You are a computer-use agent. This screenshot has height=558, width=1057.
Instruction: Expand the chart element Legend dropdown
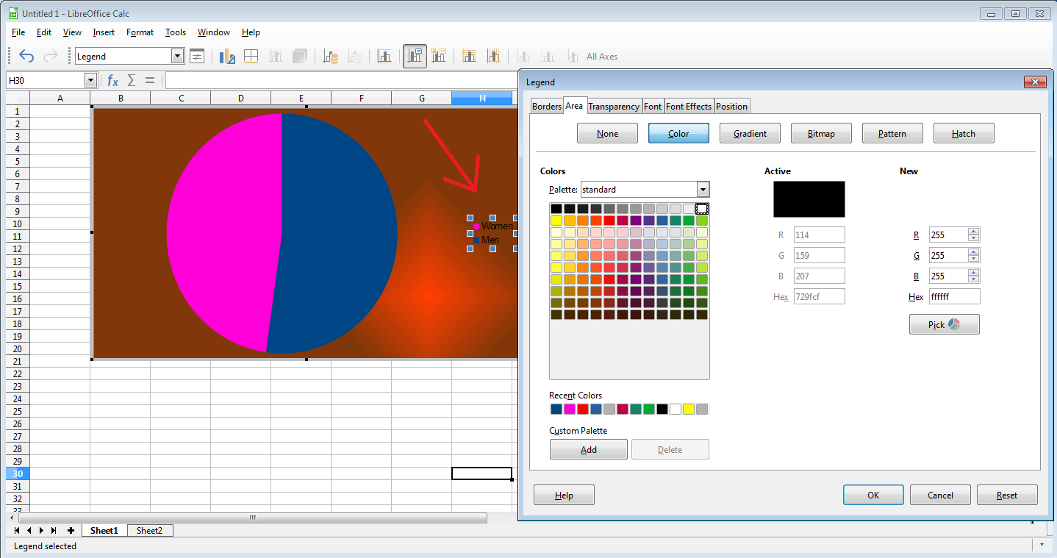pyautogui.click(x=177, y=56)
